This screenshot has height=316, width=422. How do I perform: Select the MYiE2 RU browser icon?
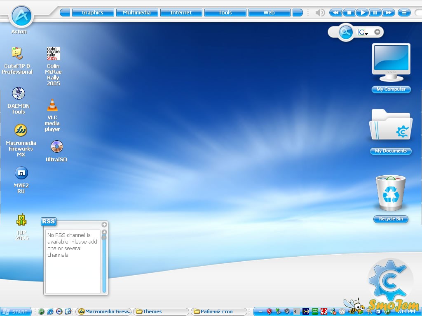click(x=21, y=173)
